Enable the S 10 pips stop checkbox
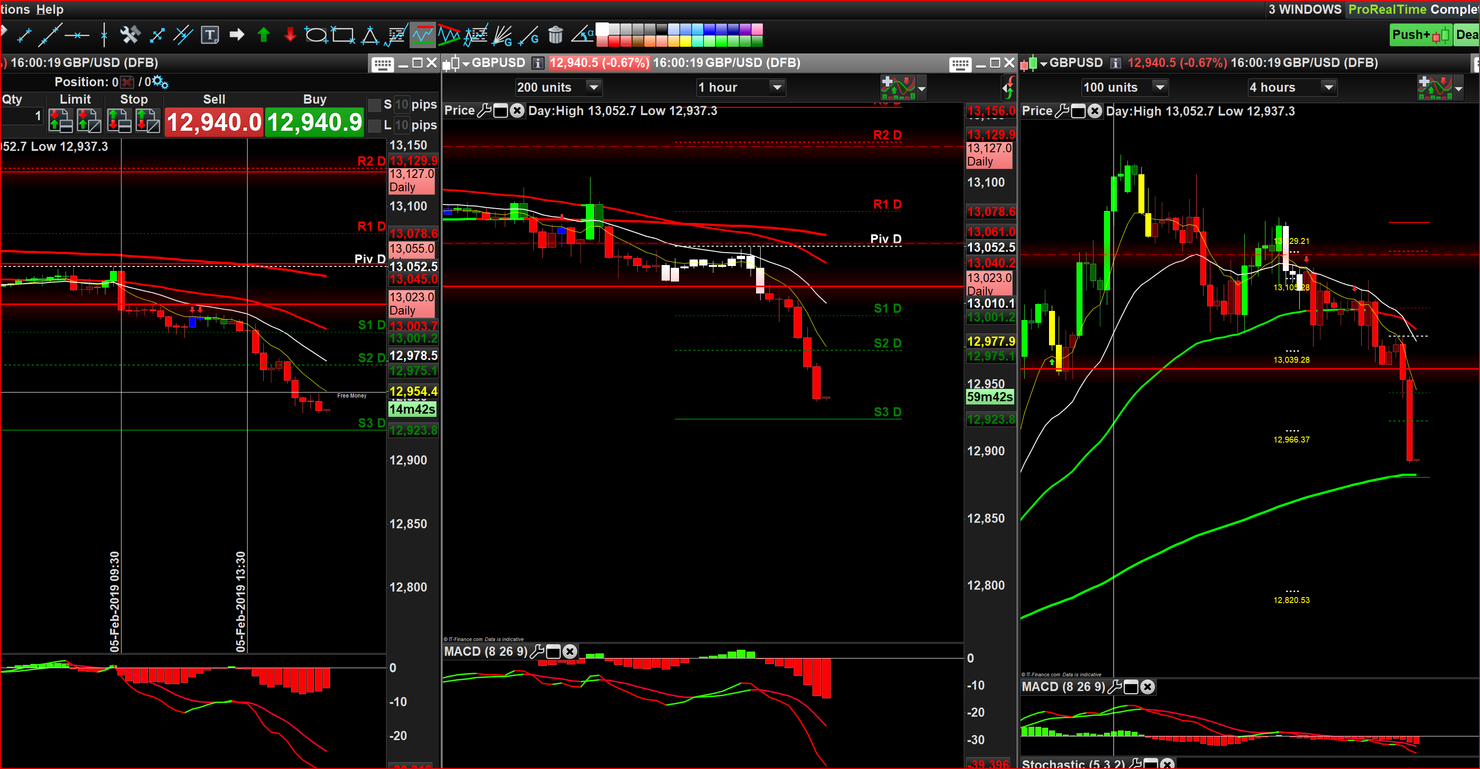Viewport: 1480px width, 769px height. click(375, 105)
